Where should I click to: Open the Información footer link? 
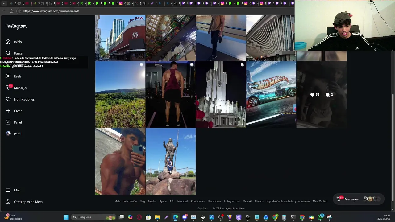coord(130,201)
